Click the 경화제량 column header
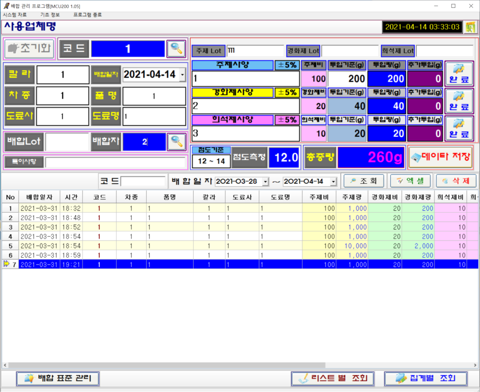Viewport: 480px width, 392px height. (x=418, y=197)
